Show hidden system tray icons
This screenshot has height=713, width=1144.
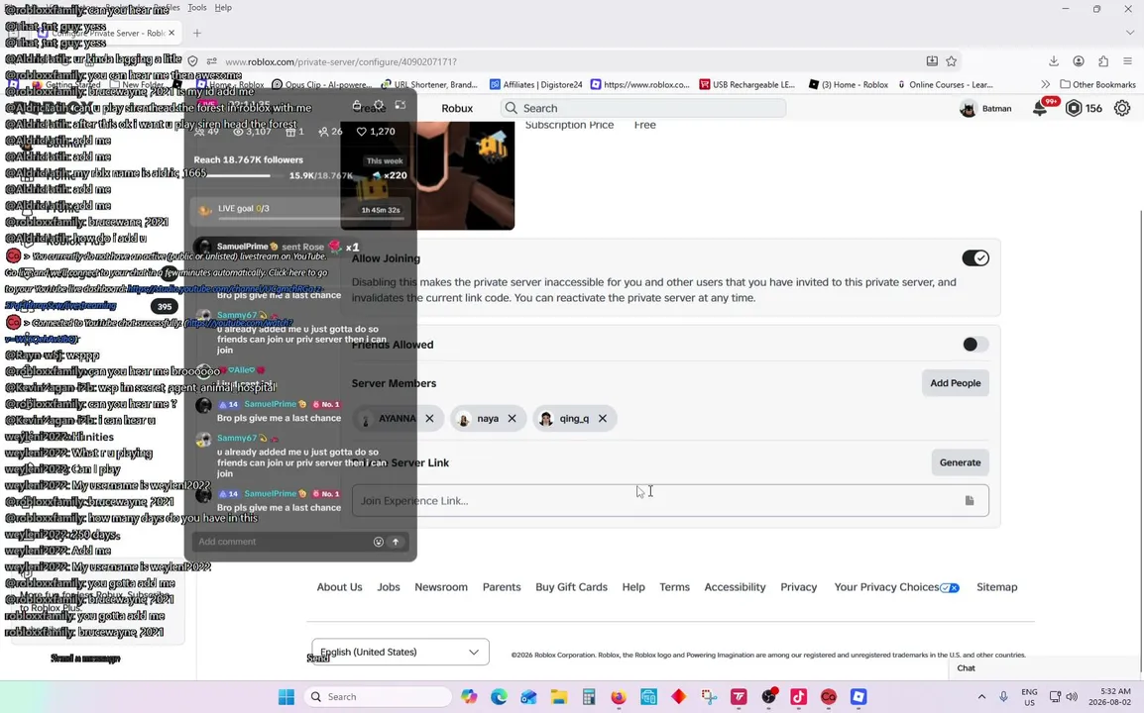tap(981, 697)
